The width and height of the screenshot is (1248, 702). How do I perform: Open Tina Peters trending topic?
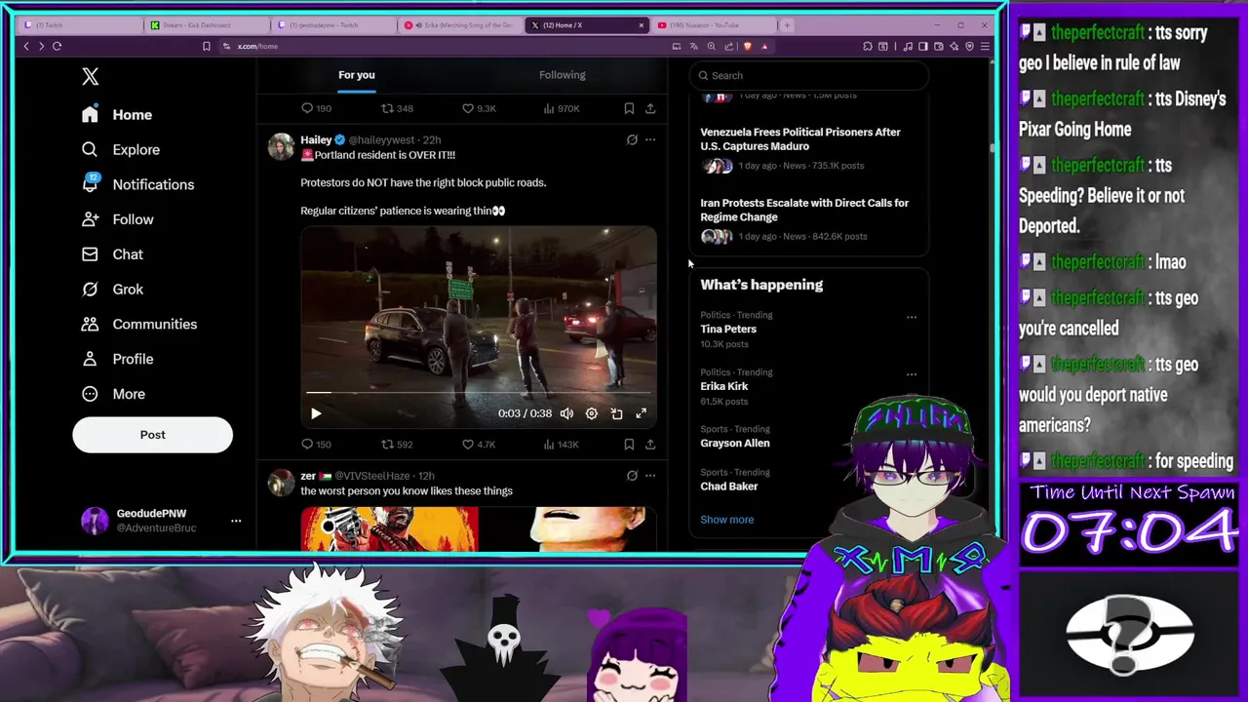[728, 330]
